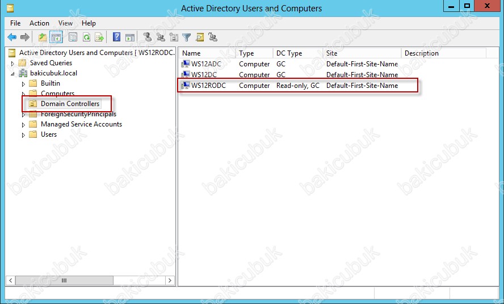
Task: Open the Properties toolbar icon
Action: (x=73, y=37)
